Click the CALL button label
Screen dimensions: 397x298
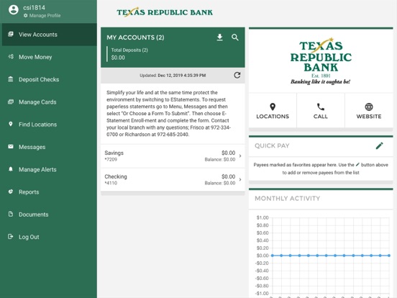tap(321, 117)
